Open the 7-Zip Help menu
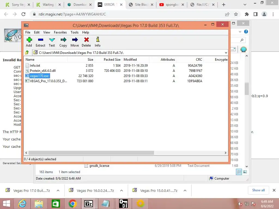Image resolution: width=279 pixels, height=209 pixels. pos(86,32)
